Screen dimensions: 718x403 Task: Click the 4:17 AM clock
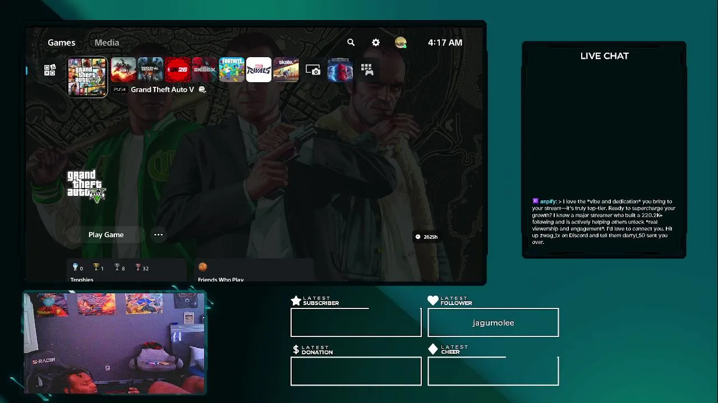coord(445,43)
